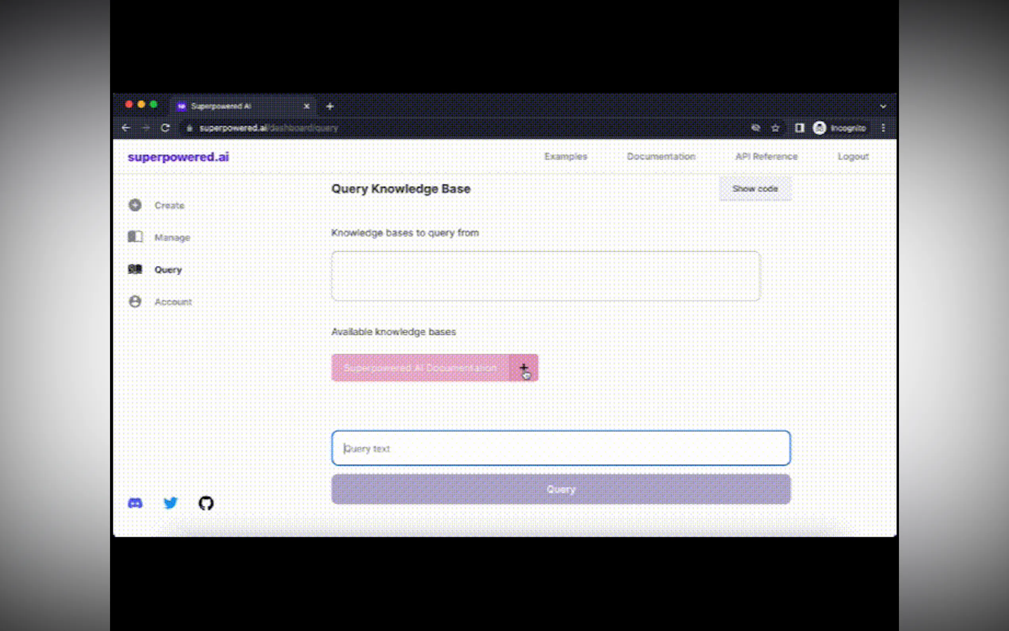1009x631 pixels.
Task: Click the Logout link
Action: point(853,157)
